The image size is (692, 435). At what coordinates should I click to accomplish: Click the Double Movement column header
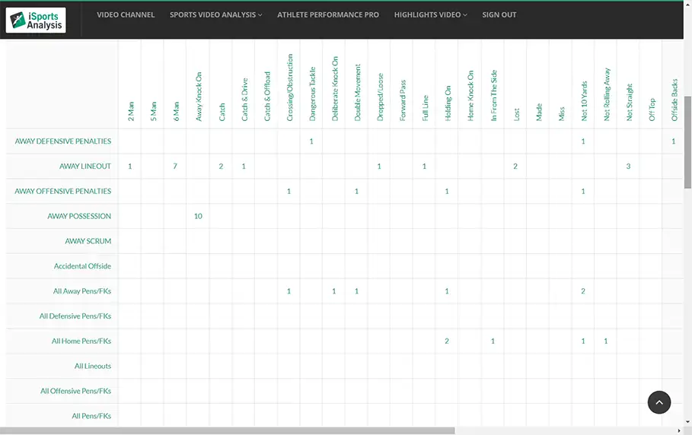[358, 93]
